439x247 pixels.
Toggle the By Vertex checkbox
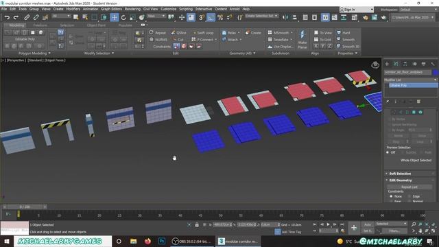point(389,119)
